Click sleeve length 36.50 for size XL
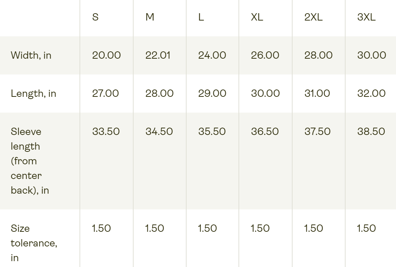The height and width of the screenshot is (267, 396). (265, 132)
